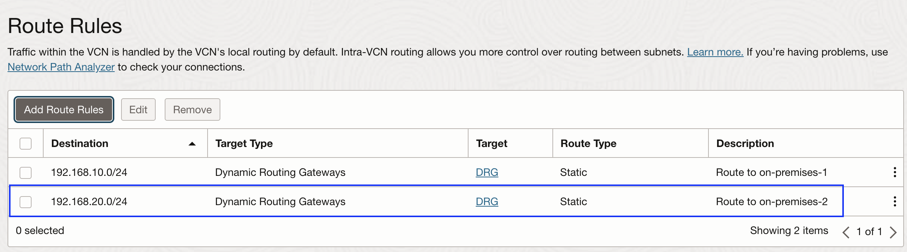Screen dimensions: 907x252
Task: Toggle the select-all checkbox in table header
Action: (x=25, y=143)
